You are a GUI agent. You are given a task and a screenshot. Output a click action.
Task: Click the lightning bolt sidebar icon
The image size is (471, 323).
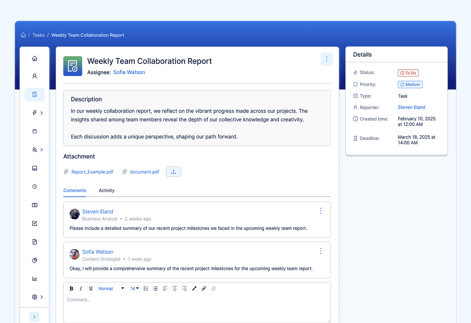click(x=35, y=113)
